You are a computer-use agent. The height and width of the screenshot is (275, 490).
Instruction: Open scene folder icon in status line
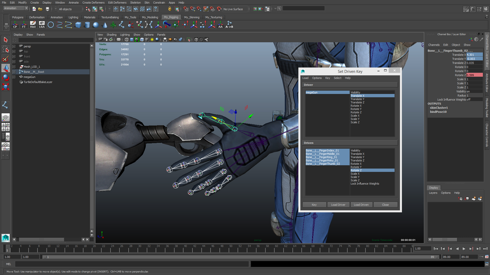40,9
